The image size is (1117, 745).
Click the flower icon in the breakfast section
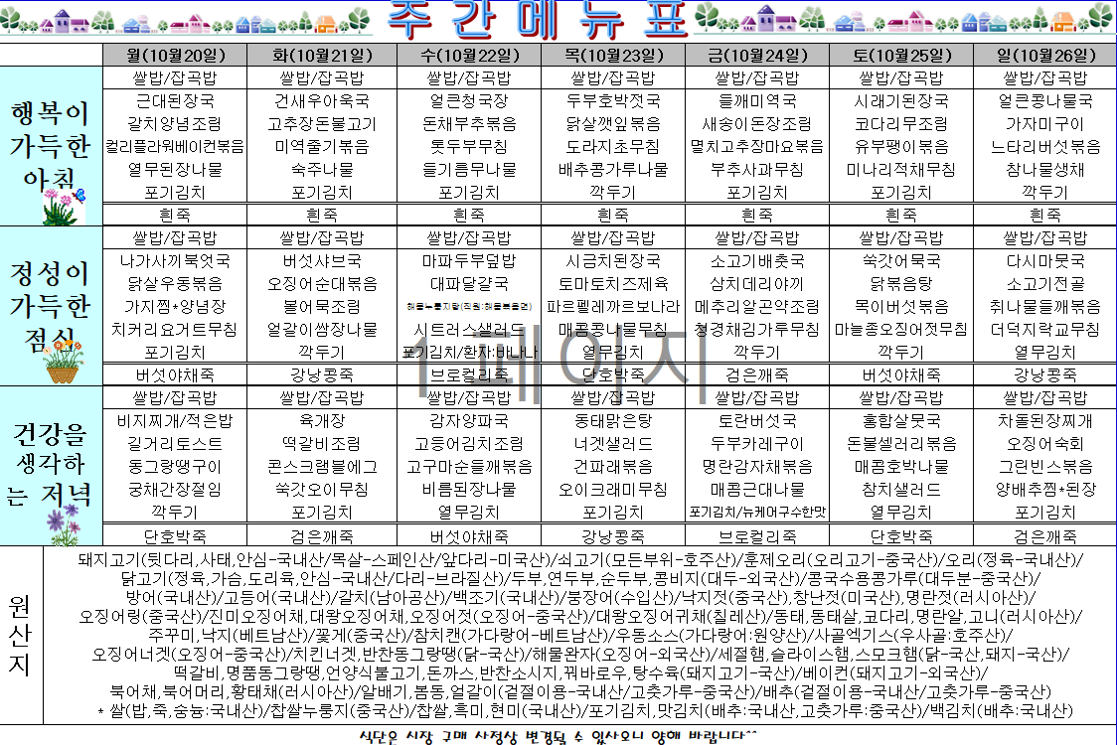click(x=64, y=207)
